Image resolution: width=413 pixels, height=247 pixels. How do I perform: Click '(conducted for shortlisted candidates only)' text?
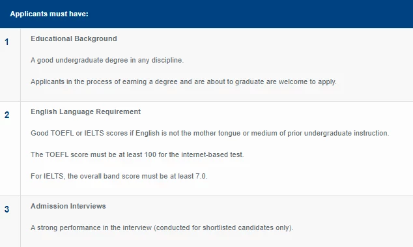pyautogui.click(x=223, y=227)
